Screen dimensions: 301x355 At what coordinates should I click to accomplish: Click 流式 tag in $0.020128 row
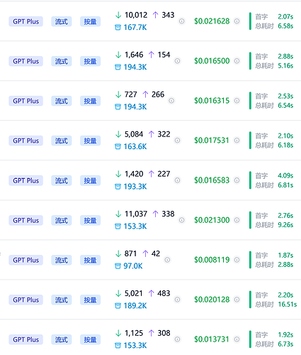coord(62,300)
